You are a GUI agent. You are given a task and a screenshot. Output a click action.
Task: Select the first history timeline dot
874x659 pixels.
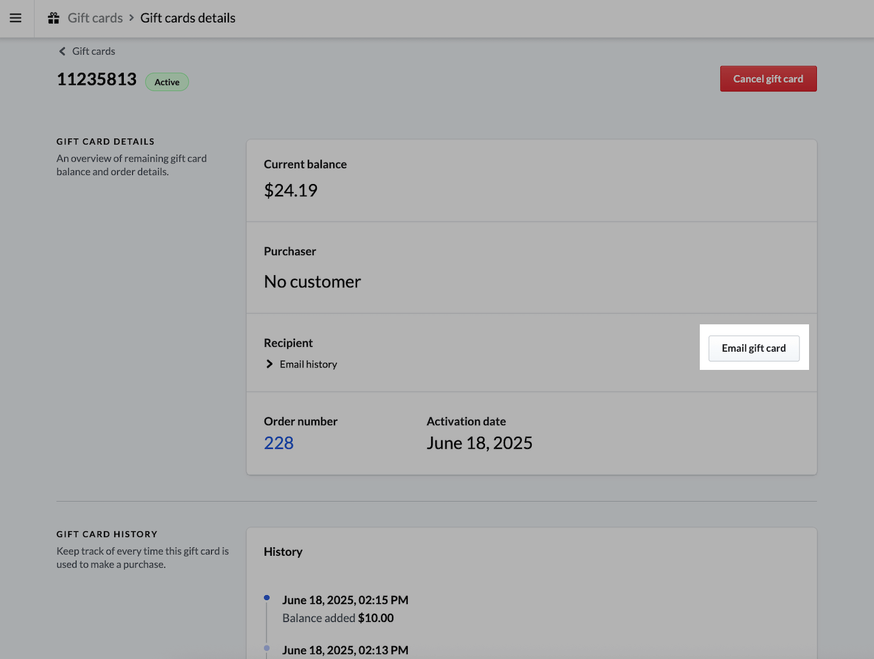coord(266,598)
